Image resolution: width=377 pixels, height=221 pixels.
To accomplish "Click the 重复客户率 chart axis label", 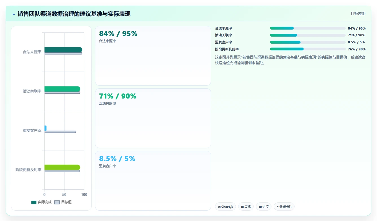I will pos(32,131).
